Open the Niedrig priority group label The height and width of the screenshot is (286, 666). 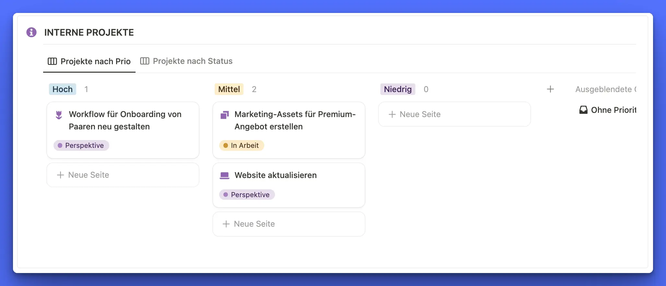tap(398, 89)
